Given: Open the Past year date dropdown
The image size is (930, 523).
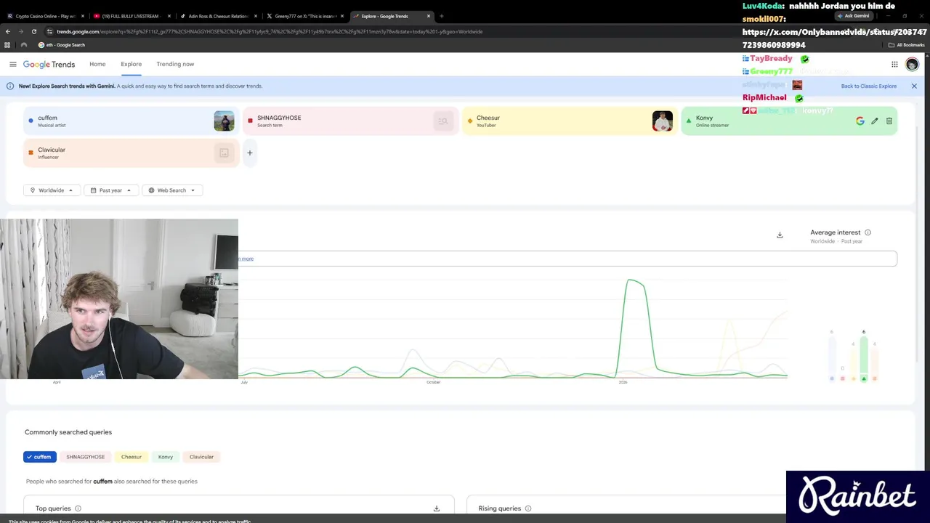Looking at the screenshot, I should 110,190.
